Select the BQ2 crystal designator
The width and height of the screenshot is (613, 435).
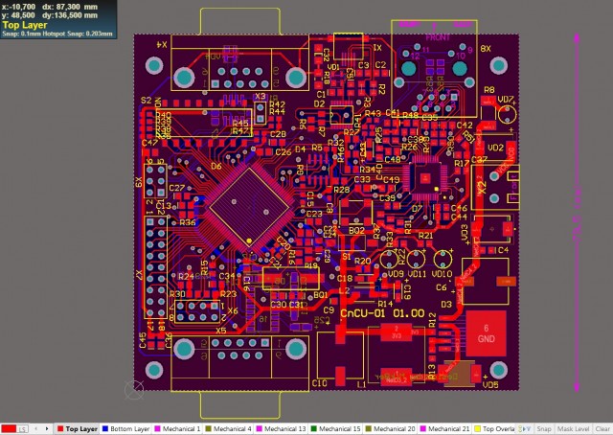(356, 230)
